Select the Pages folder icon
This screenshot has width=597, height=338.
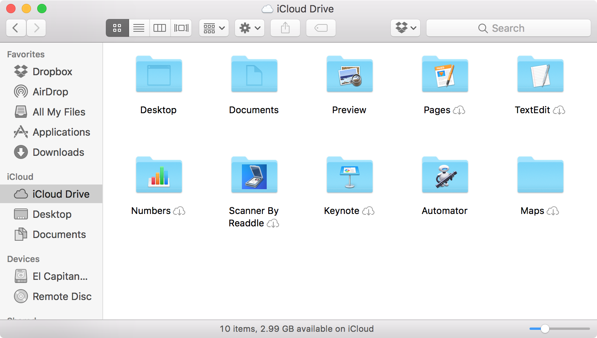coord(445,74)
